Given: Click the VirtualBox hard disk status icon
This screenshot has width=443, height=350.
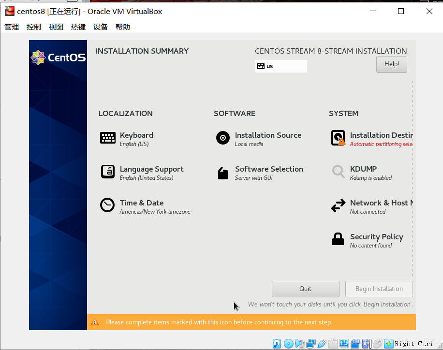Looking at the screenshot, I should pos(277,344).
